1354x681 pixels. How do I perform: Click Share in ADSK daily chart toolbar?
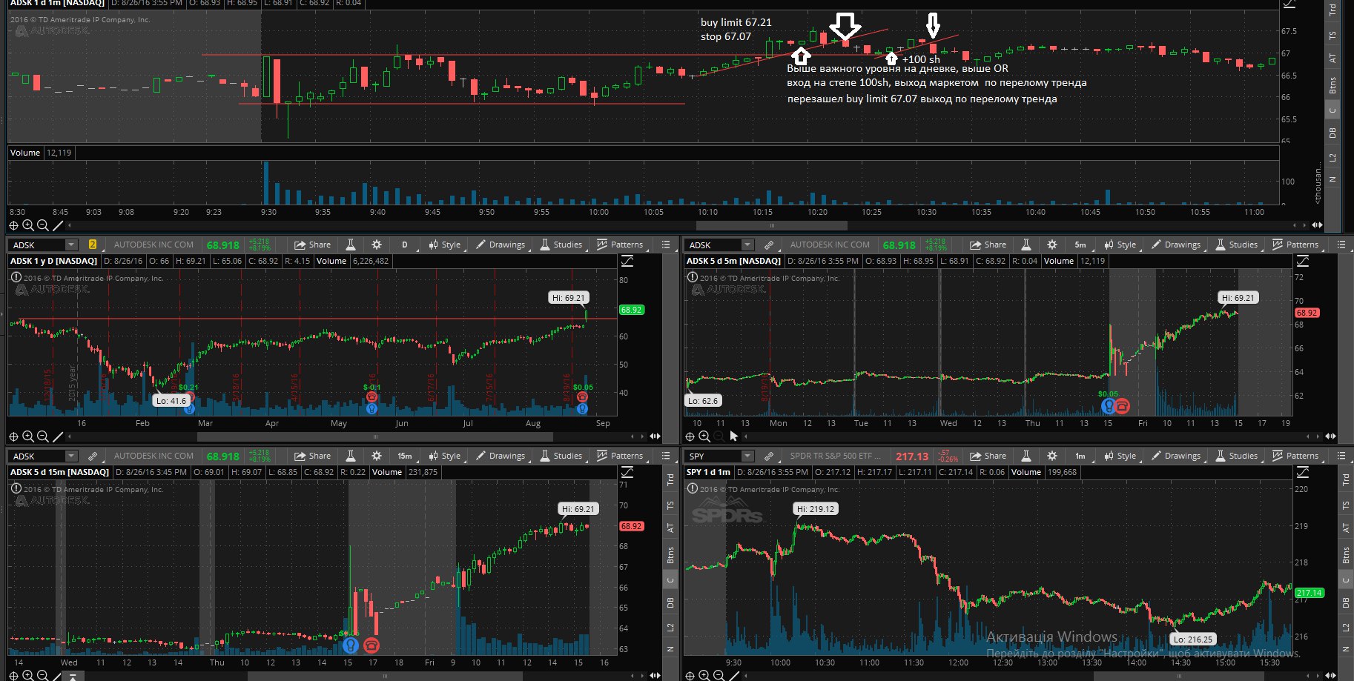pyautogui.click(x=312, y=245)
